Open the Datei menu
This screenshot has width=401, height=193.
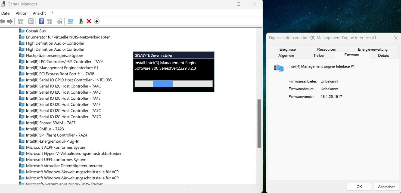tap(6, 13)
